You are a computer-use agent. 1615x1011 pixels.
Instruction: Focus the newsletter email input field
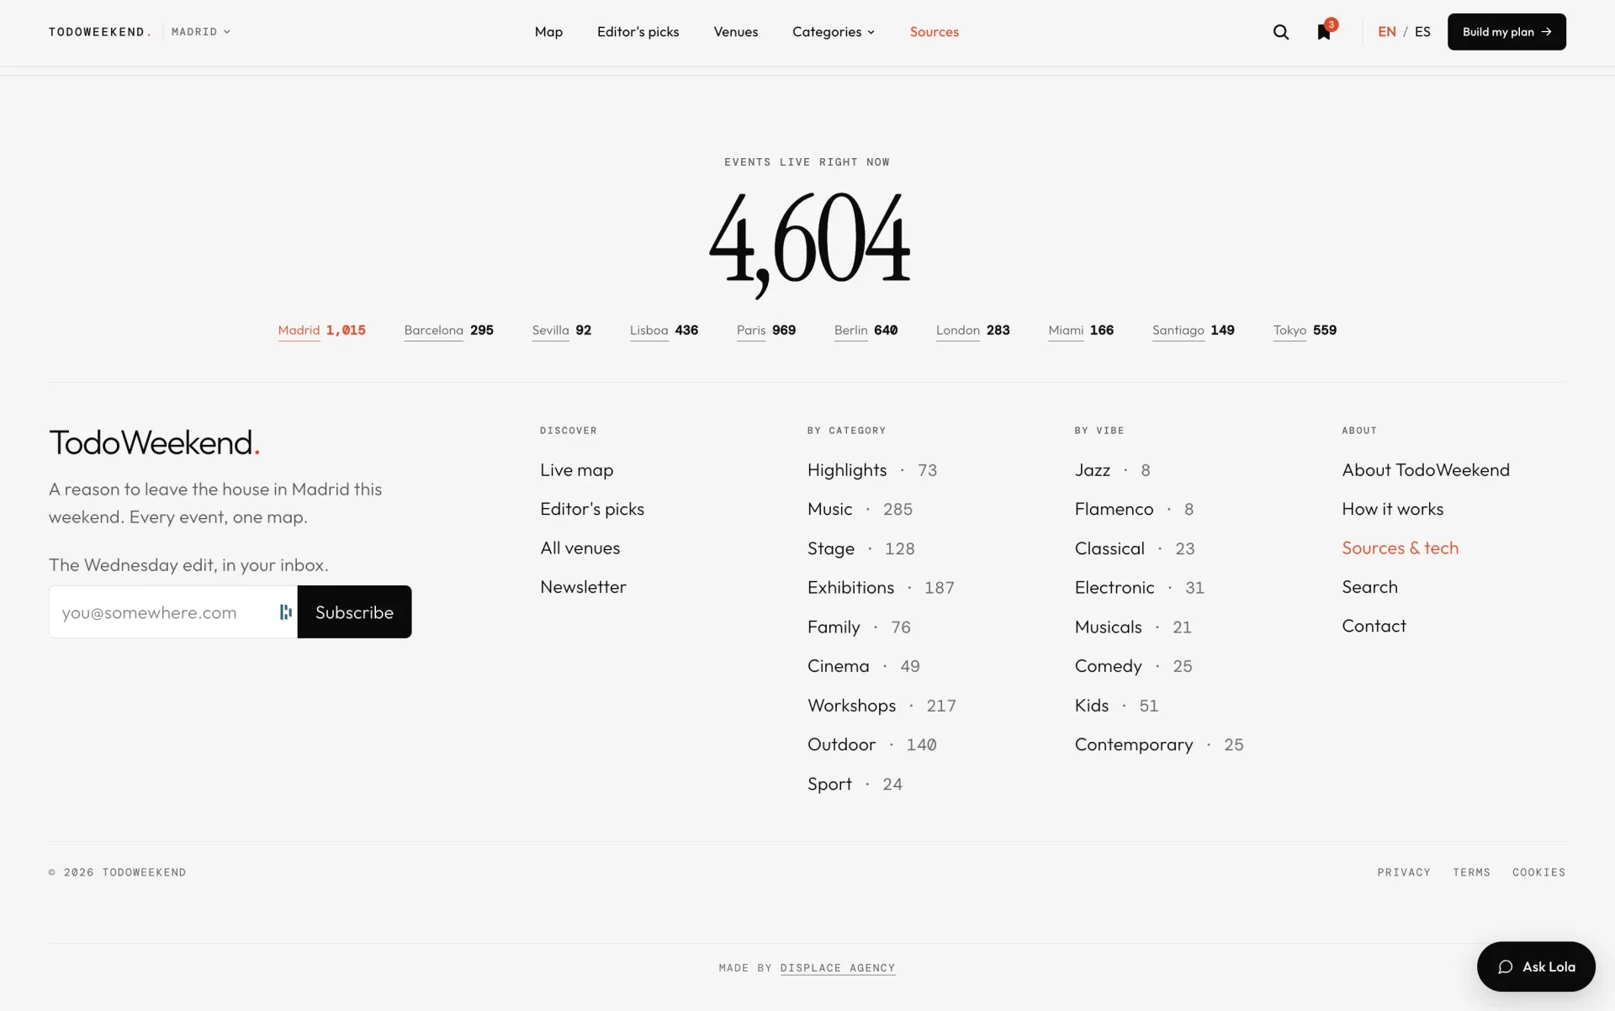point(173,612)
